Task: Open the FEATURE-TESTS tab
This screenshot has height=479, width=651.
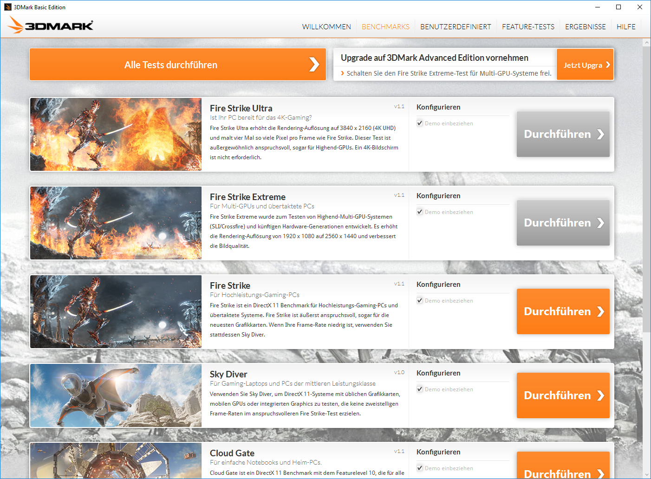Action: tap(528, 27)
